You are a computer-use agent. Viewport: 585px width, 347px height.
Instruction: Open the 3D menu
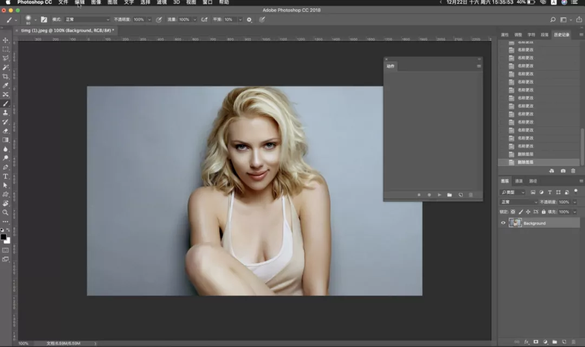pyautogui.click(x=177, y=2)
